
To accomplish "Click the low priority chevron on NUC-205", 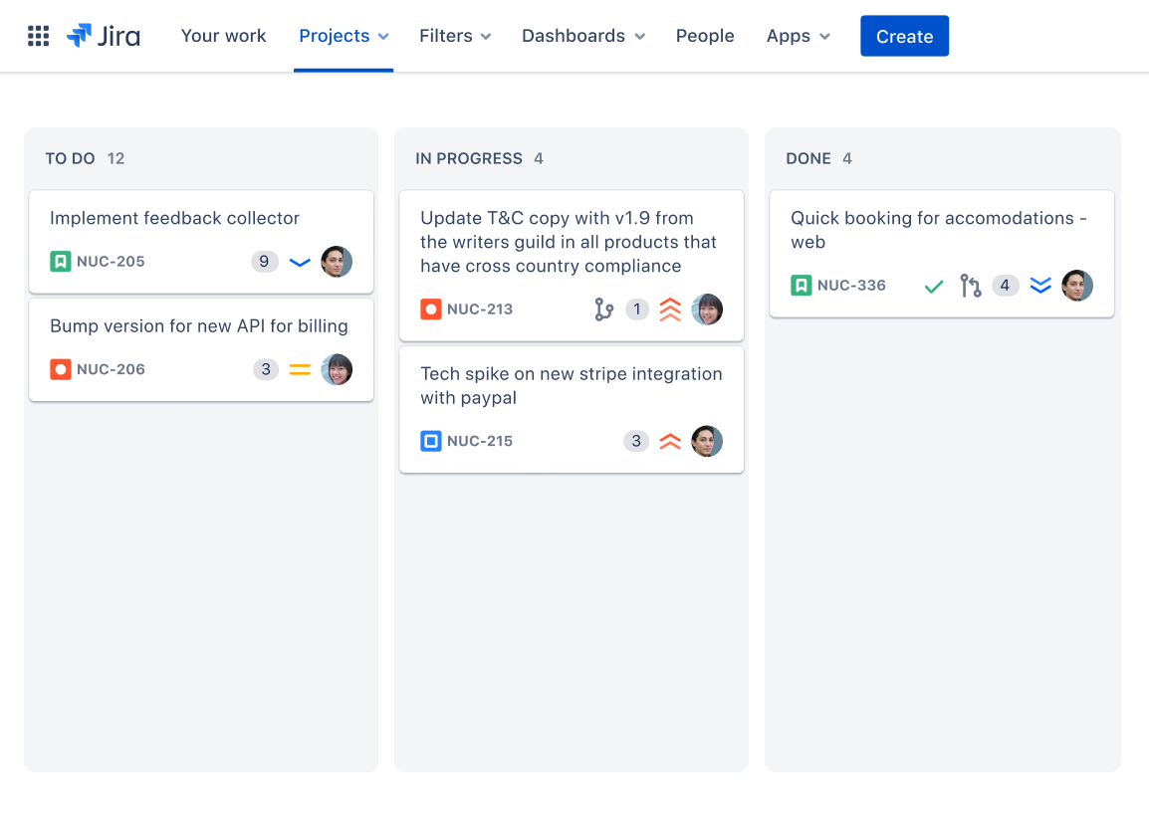I will tap(300, 261).
